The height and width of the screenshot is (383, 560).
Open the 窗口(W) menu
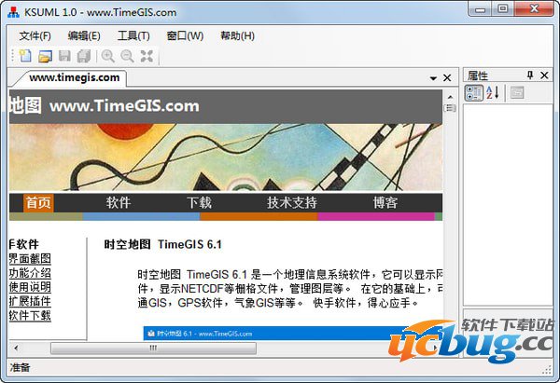tap(185, 35)
